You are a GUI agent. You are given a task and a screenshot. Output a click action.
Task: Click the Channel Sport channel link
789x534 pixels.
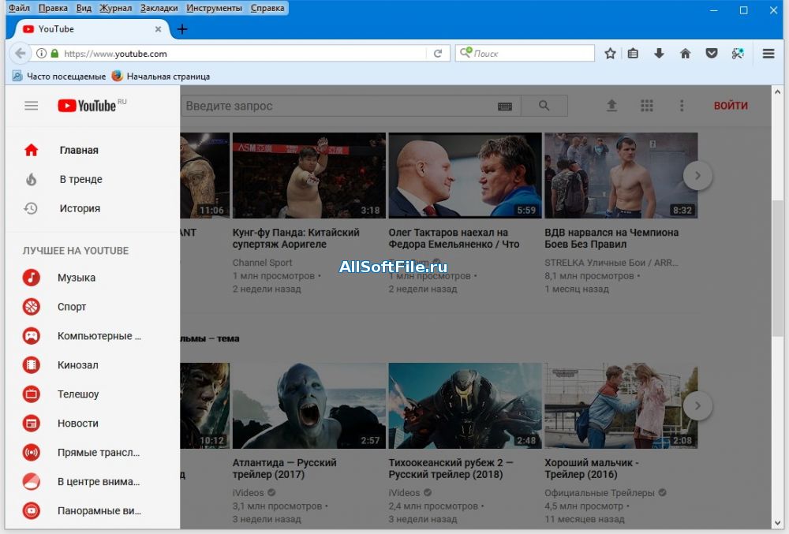pos(262,263)
